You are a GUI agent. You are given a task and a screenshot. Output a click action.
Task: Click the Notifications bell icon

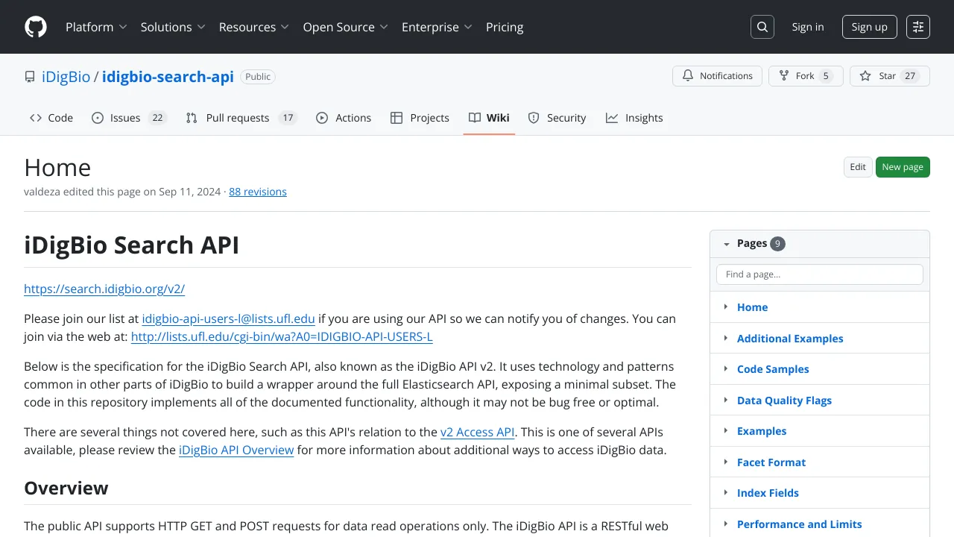pyautogui.click(x=687, y=76)
